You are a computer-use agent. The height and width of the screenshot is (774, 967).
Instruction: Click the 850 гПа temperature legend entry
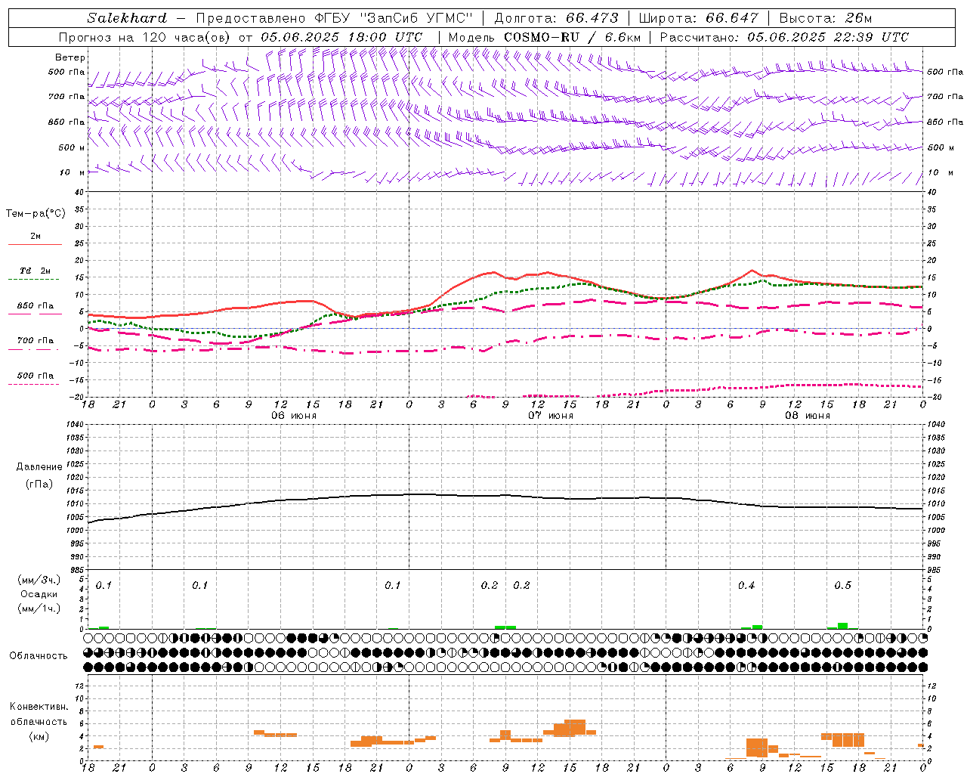pyautogui.click(x=36, y=306)
